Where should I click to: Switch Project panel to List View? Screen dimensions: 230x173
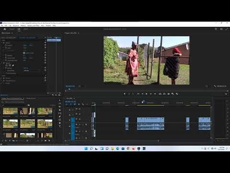pos(6,141)
